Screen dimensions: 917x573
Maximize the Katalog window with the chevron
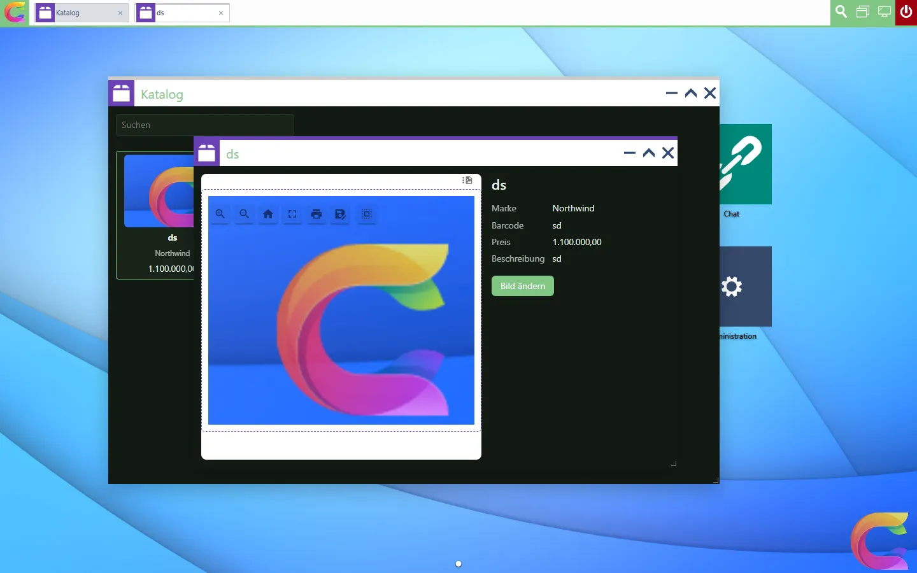coord(691,93)
